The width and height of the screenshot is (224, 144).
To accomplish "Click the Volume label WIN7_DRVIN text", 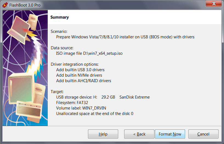I will coord(81,108).
